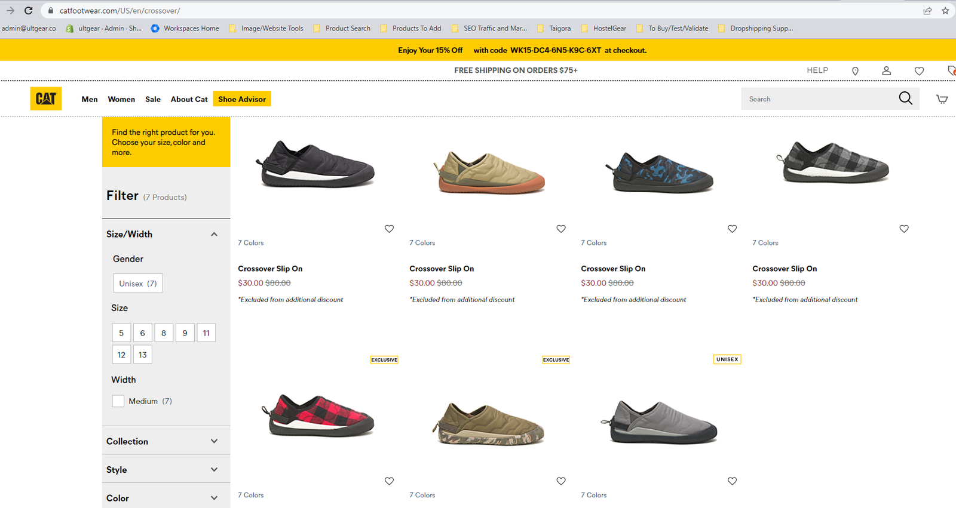
Task: Open Crossover Slip On title under black shoe
Action: pyautogui.click(x=270, y=269)
